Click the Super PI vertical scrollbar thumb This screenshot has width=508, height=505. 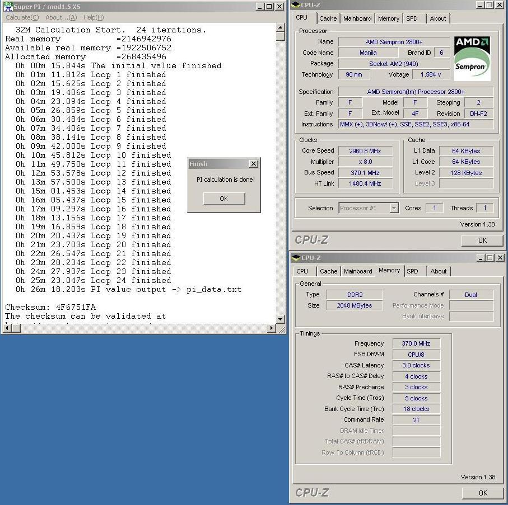pos(281,36)
